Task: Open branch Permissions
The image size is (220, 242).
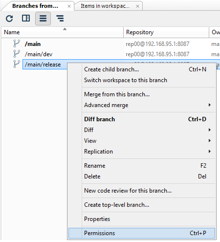Action: pyautogui.click(x=142, y=233)
